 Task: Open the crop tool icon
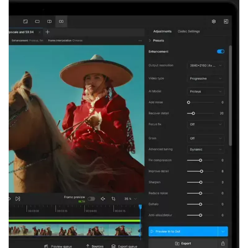(x=113, y=199)
